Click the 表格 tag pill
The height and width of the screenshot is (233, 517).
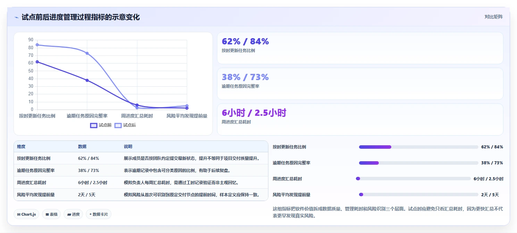(51, 214)
